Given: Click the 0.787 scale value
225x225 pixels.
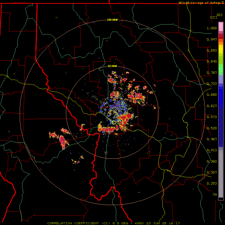Looking at the screenshot, I should pos(212,72).
